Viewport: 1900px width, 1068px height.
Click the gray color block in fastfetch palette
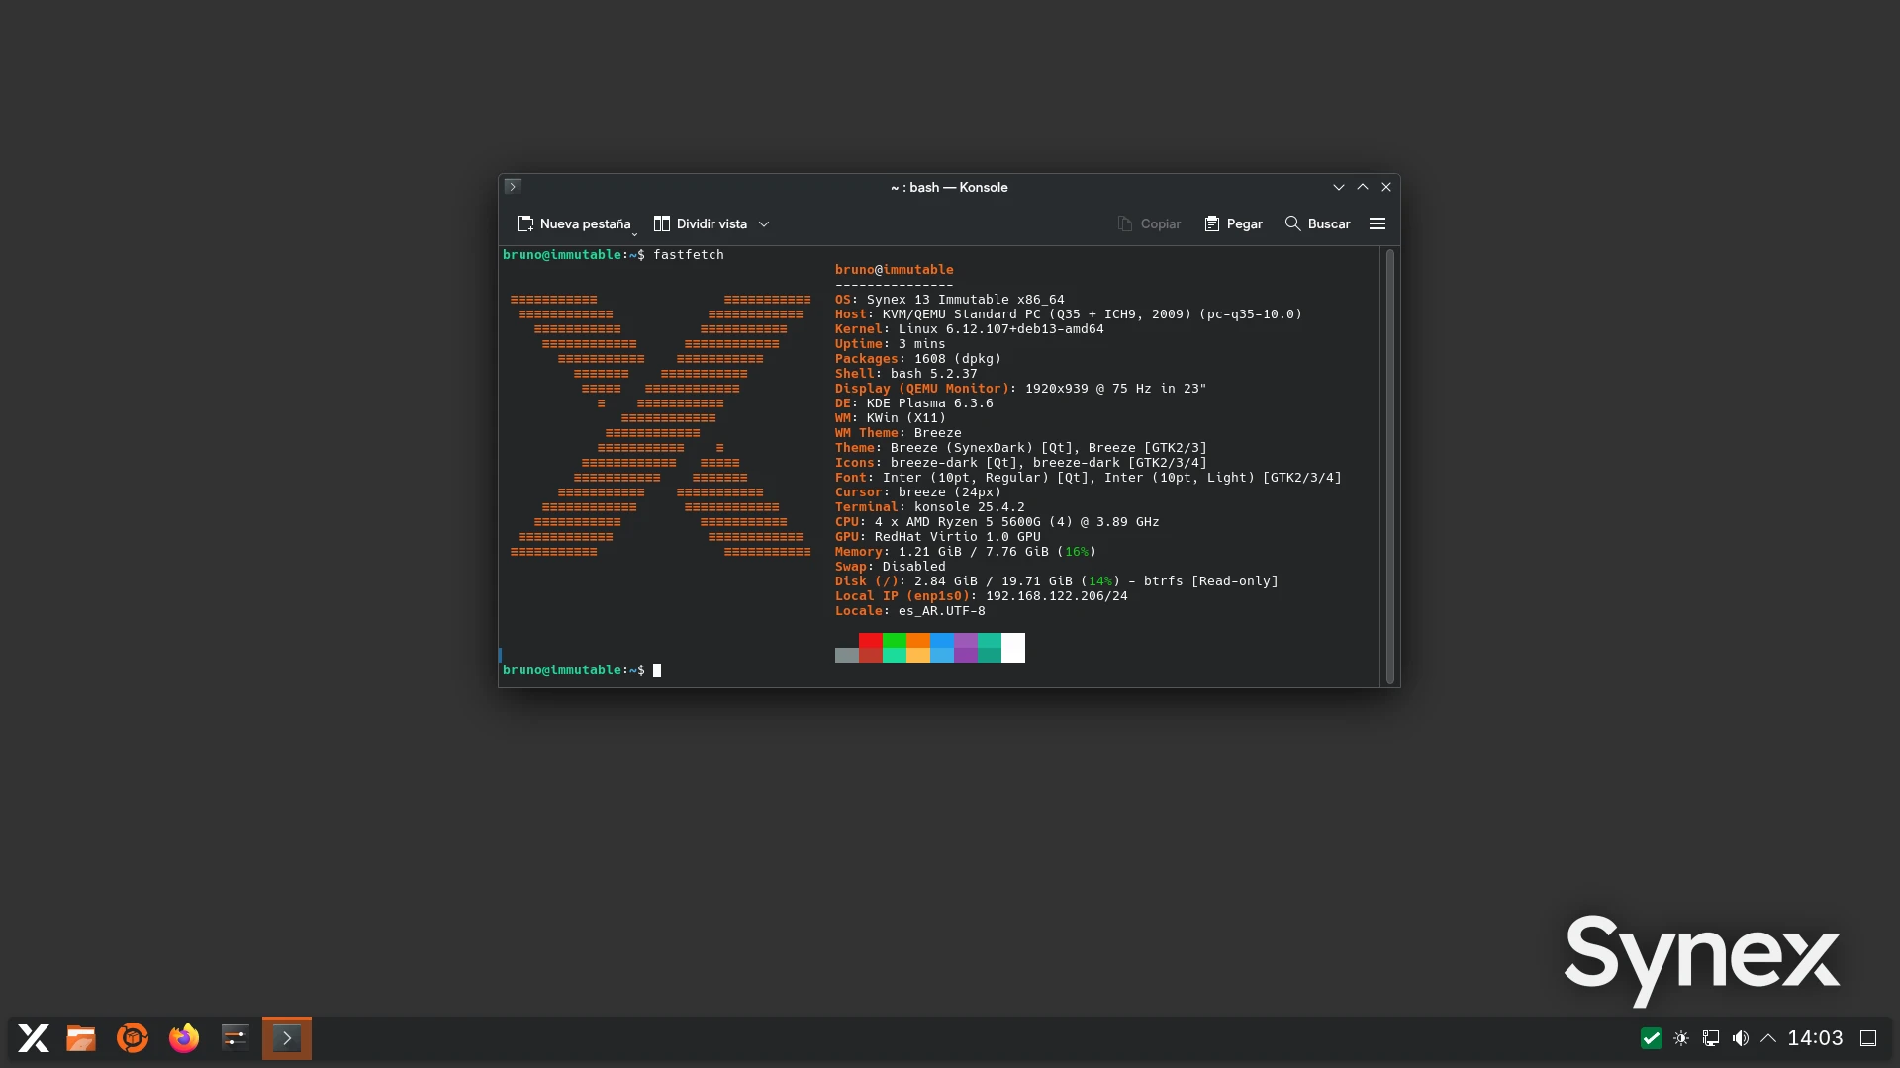click(847, 655)
